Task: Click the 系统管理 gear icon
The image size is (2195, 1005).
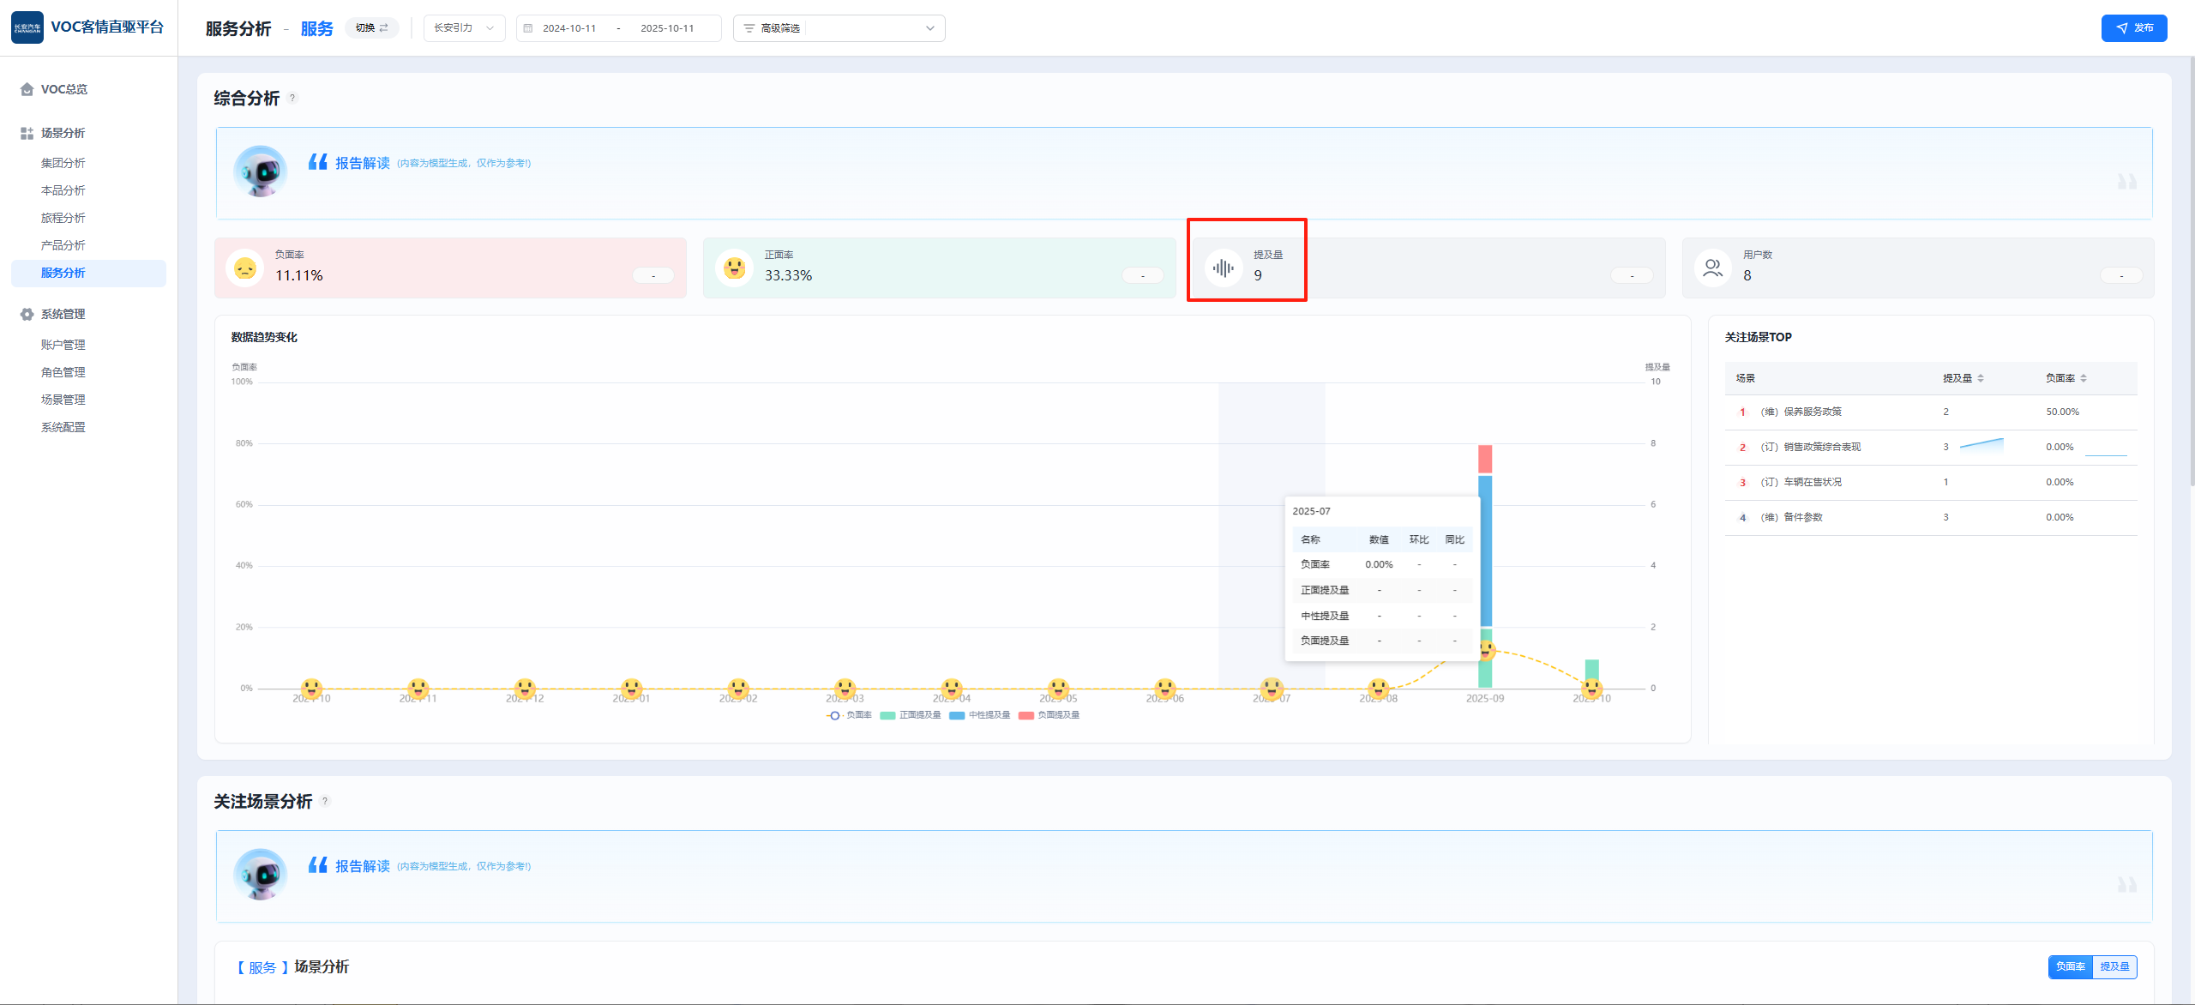Action: [x=27, y=314]
